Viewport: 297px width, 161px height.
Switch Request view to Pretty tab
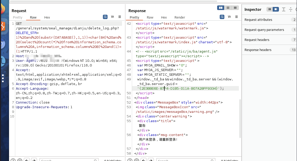pyautogui.click(x=18, y=17)
